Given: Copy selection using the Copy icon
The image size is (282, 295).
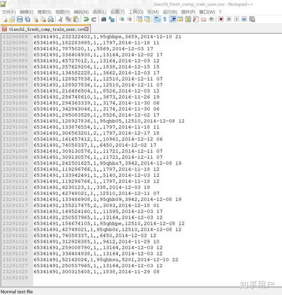Looking at the screenshot, I should coord(68,19).
